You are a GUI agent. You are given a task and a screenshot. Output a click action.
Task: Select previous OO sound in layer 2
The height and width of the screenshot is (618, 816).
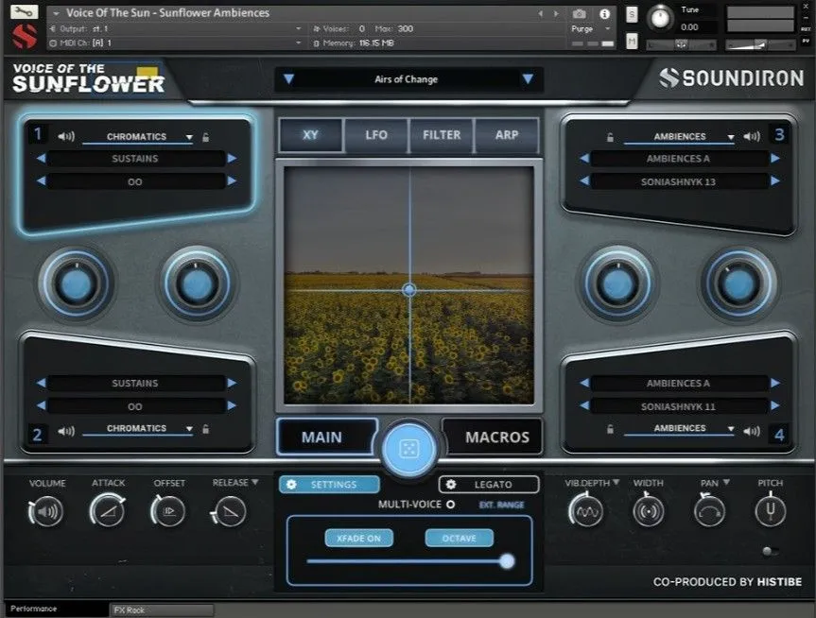point(41,405)
